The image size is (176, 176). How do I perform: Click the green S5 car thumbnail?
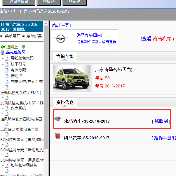tap(72, 79)
